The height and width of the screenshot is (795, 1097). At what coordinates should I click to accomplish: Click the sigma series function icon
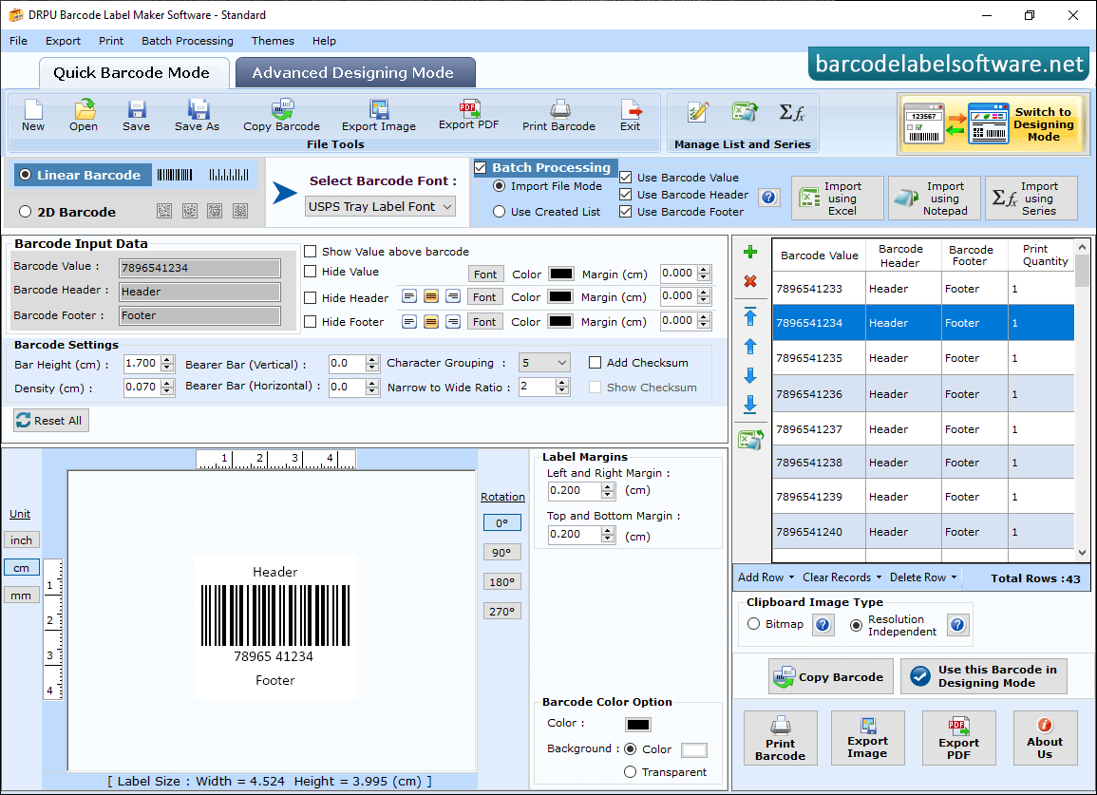click(x=792, y=112)
